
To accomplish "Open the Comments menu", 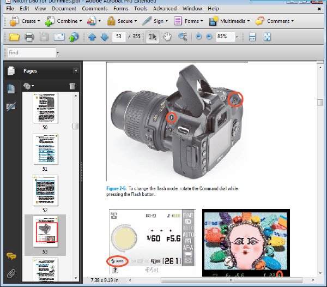I will pyautogui.click(x=95, y=9).
